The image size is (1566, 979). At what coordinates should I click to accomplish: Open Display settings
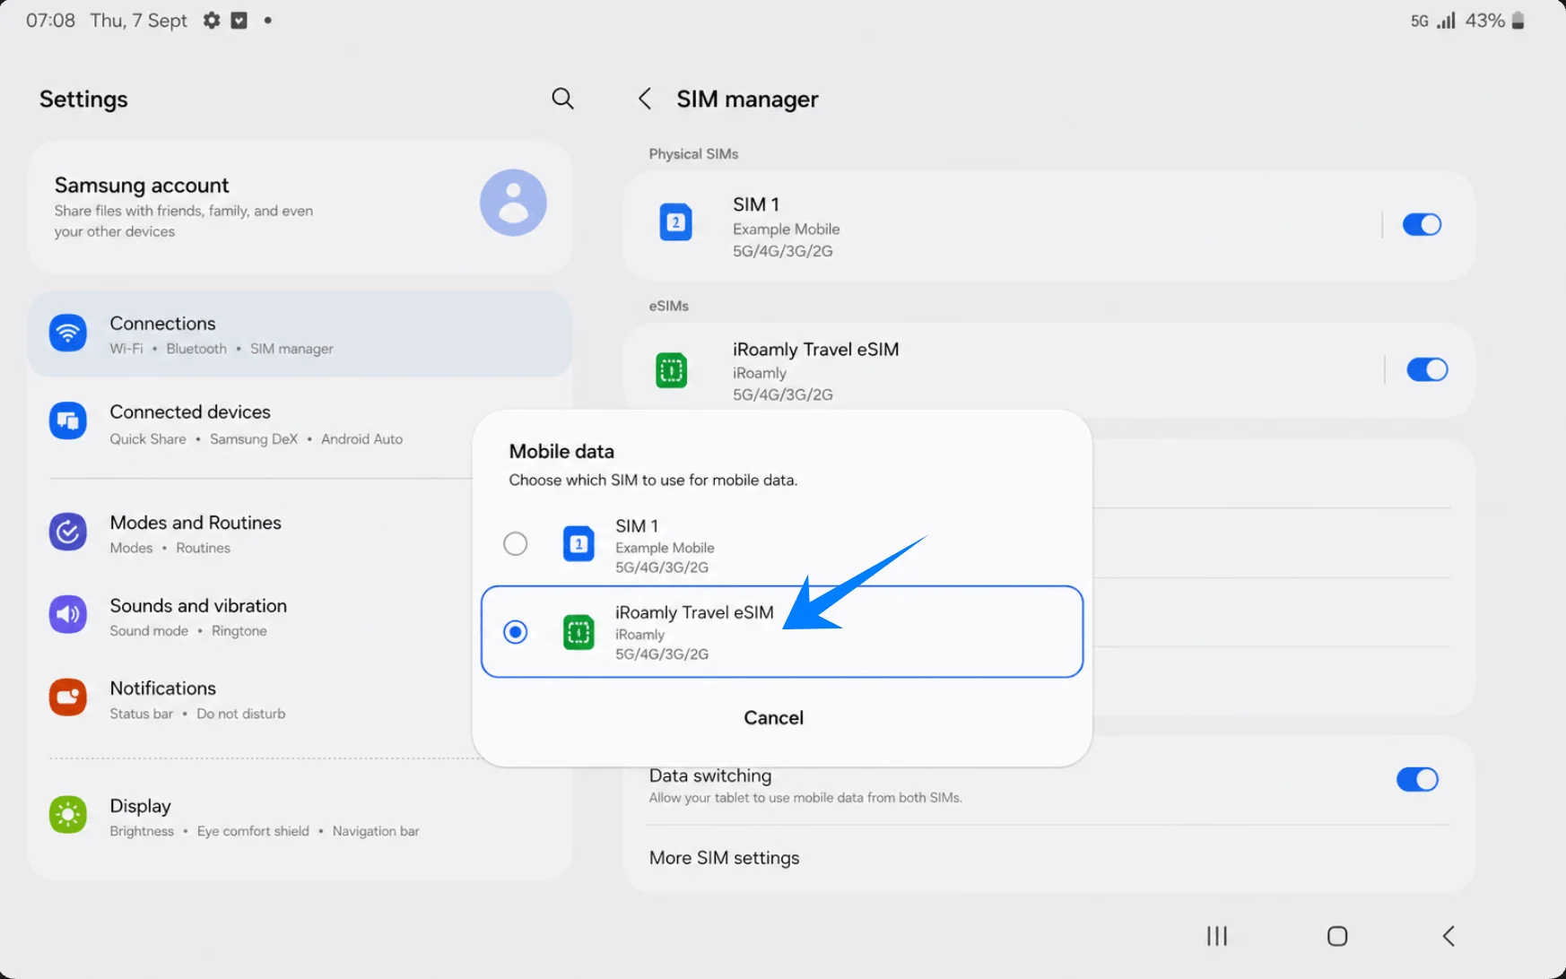[300, 817]
